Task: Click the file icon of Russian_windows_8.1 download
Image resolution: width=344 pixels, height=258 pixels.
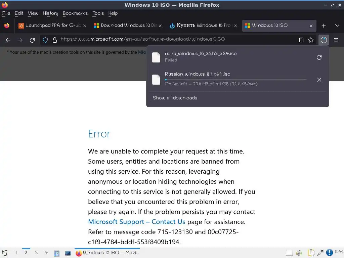Action: tap(156, 79)
